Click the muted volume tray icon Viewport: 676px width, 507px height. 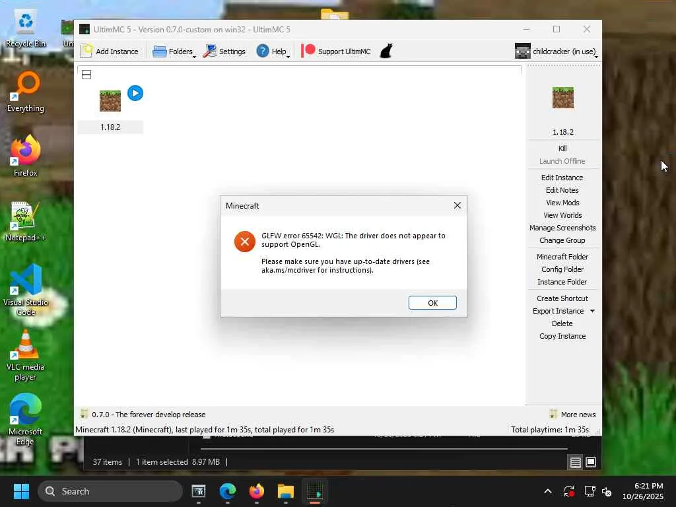point(607,491)
